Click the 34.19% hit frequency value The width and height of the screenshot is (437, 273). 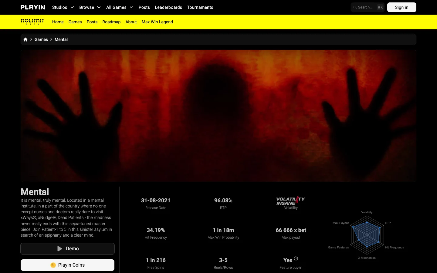tap(156, 230)
